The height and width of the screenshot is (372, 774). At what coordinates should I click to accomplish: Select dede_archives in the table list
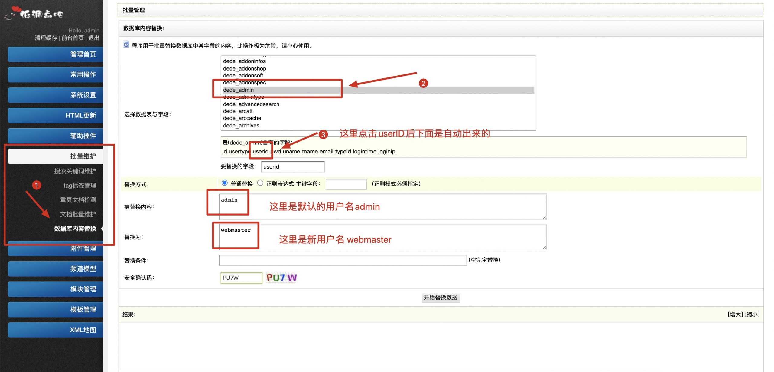click(x=378, y=126)
